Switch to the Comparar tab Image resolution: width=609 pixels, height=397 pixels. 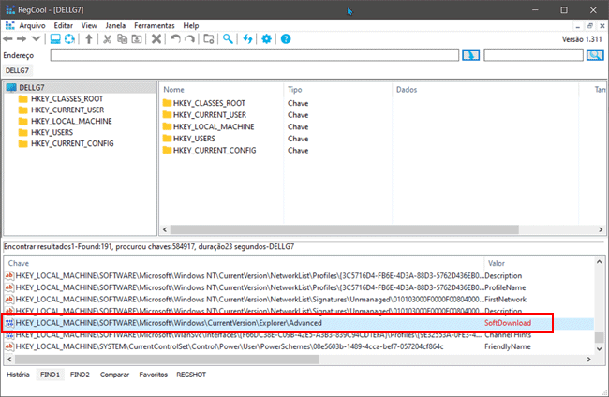pyautogui.click(x=114, y=374)
